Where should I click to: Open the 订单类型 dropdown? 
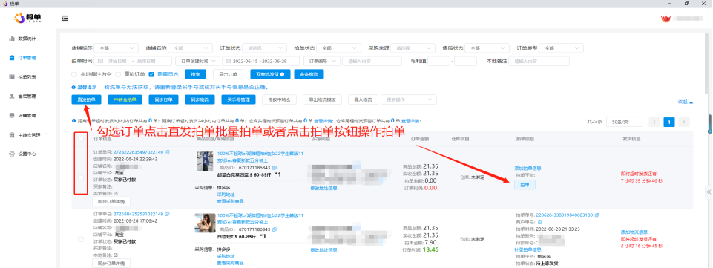click(562, 48)
